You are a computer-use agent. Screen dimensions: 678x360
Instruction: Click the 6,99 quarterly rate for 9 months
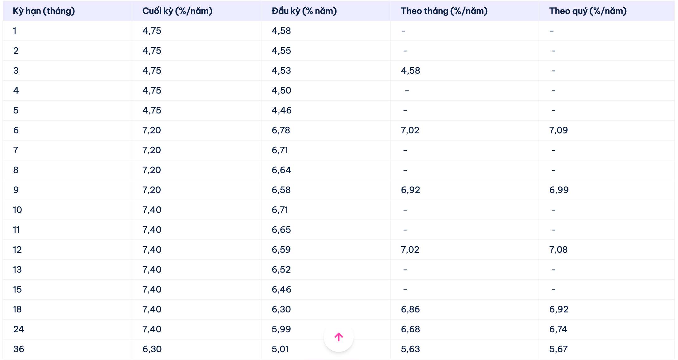[x=559, y=190]
